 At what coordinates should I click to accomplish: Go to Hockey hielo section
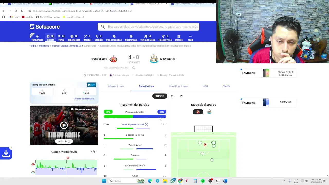[165, 38]
